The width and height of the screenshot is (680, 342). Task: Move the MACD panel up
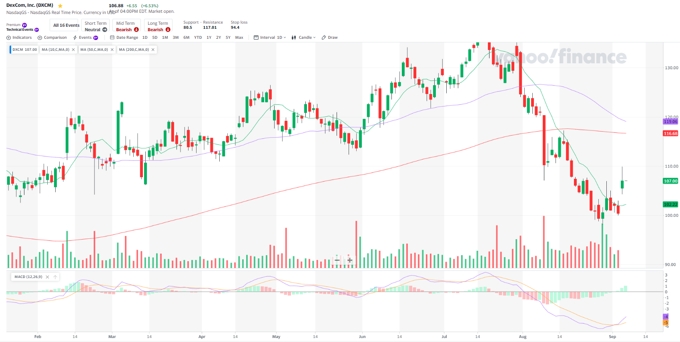(x=55, y=277)
